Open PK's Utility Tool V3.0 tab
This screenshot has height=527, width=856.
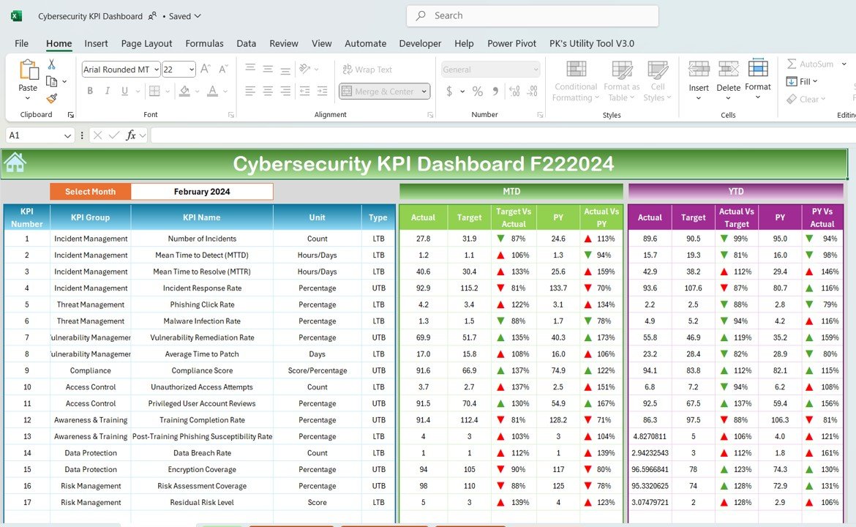point(592,43)
